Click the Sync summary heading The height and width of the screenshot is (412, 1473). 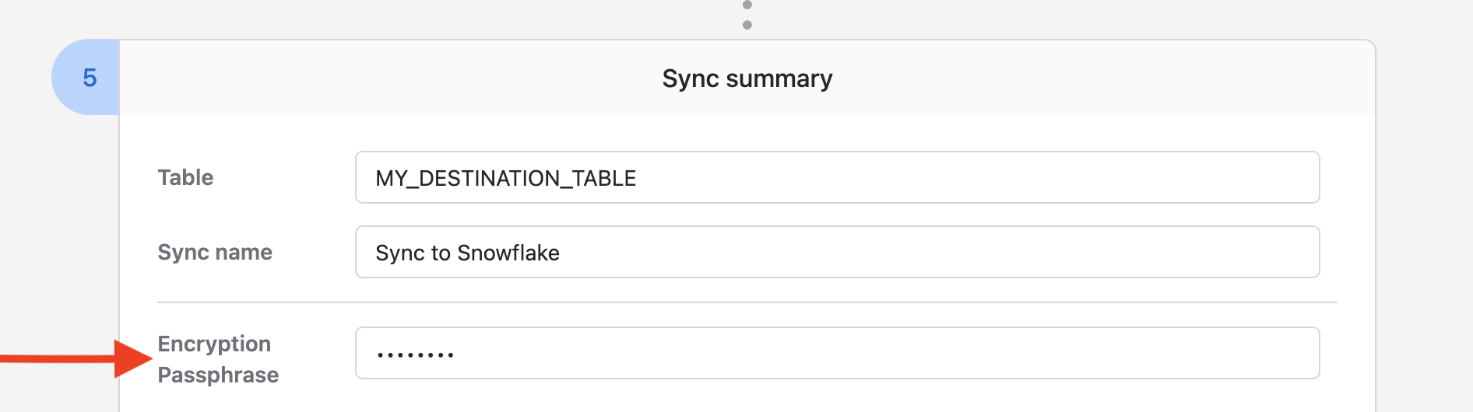[747, 79]
